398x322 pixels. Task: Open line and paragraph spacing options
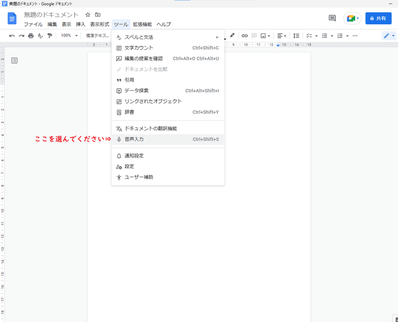(297, 35)
